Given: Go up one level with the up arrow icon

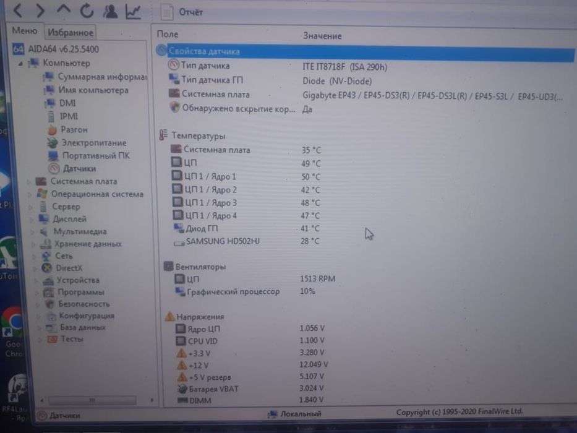Looking at the screenshot, I should [x=64, y=9].
